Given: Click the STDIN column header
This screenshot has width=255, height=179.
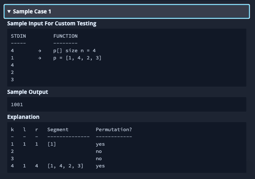Looking at the screenshot, I should pyautogui.click(x=18, y=36).
